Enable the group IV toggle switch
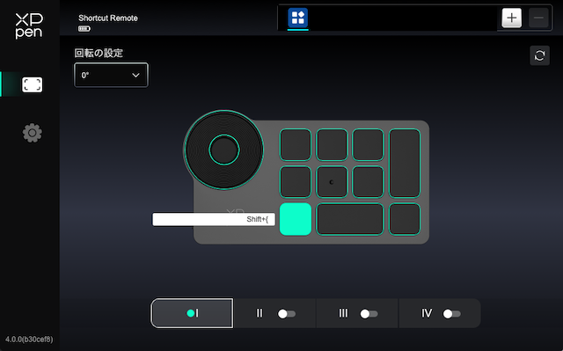The width and height of the screenshot is (563, 351). click(x=451, y=314)
